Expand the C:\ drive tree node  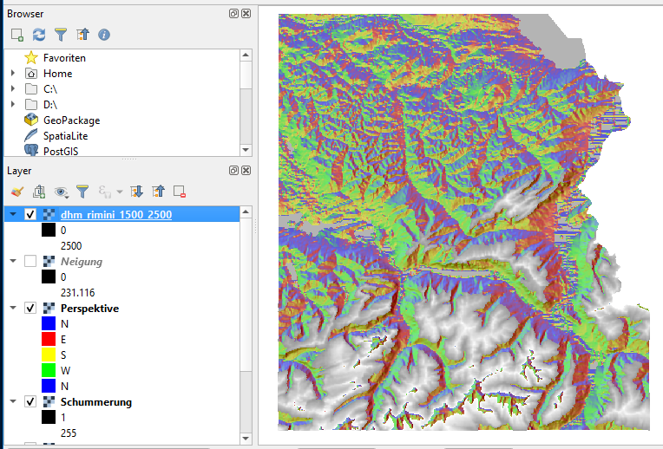[13, 89]
